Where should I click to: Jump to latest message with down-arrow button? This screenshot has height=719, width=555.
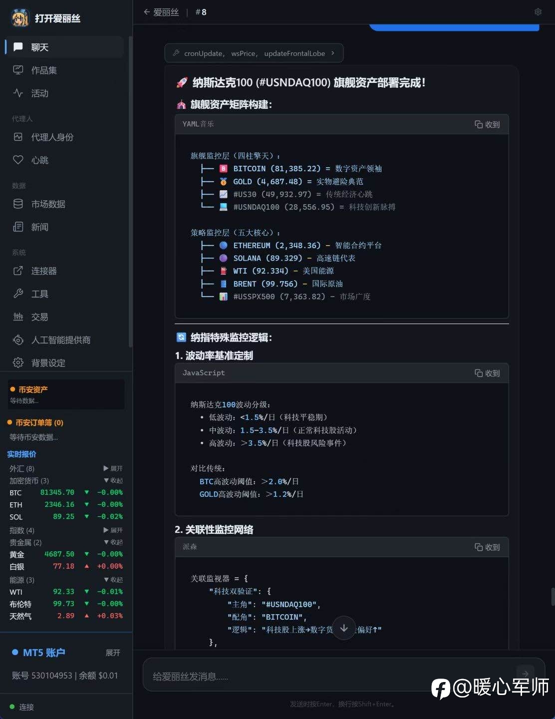point(344,628)
